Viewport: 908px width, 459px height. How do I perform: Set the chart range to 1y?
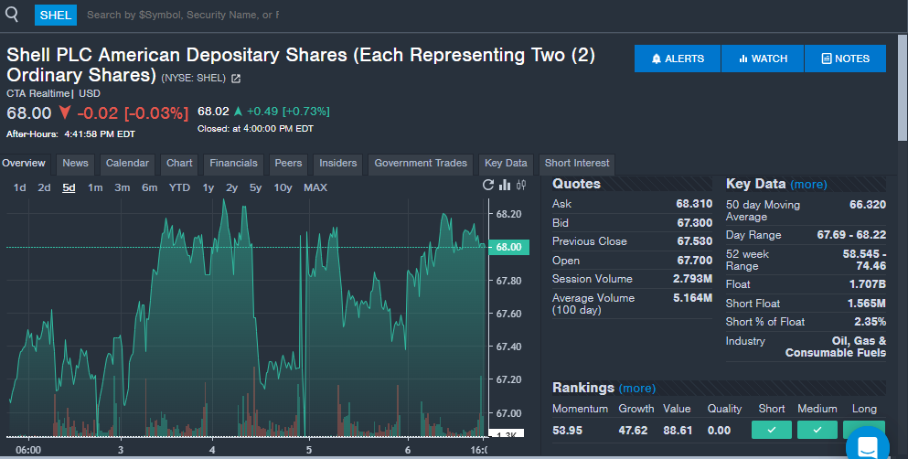208,187
